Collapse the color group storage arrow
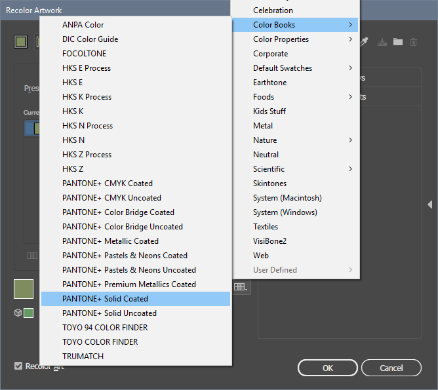This screenshot has height=390, width=438. [430, 205]
